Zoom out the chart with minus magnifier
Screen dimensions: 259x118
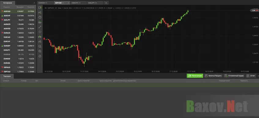click(40, 46)
